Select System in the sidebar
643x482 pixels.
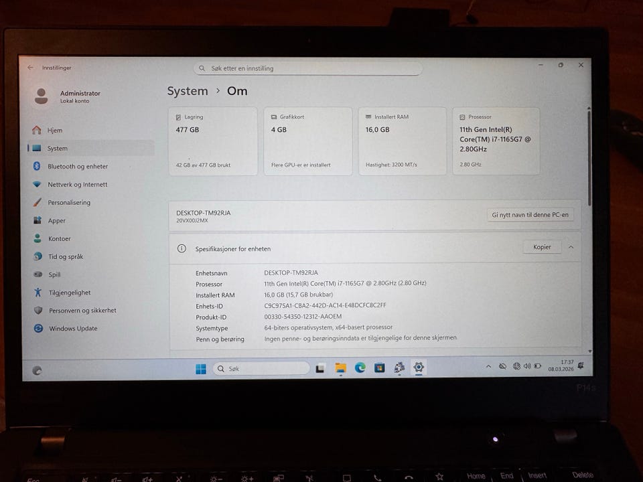coord(91,148)
